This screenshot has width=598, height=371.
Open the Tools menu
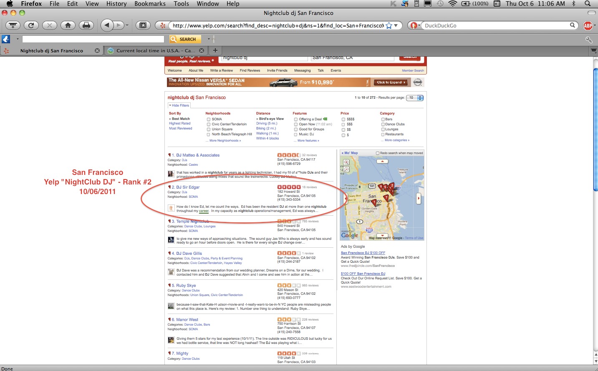pos(182,4)
